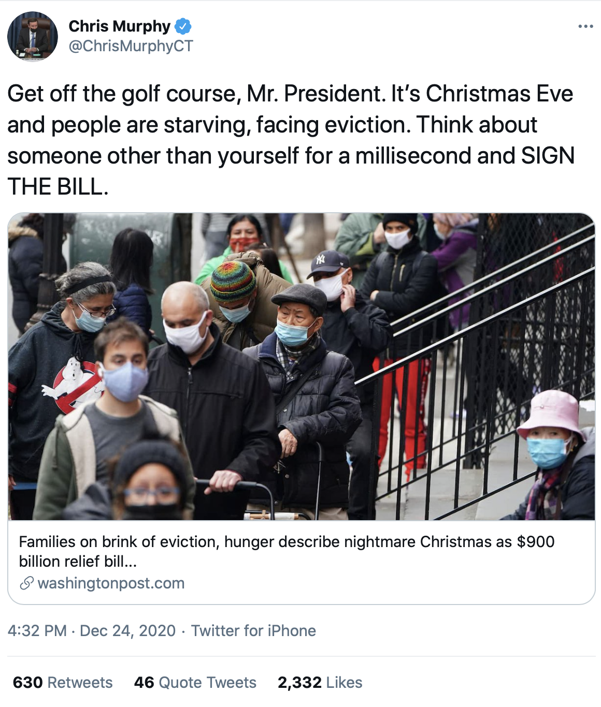601x707 pixels.
Task: View the 630 Retweets list
Action: (62, 682)
